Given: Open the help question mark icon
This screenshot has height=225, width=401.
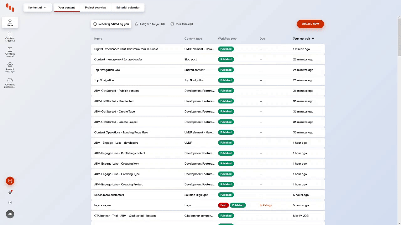Looking at the screenshot, I should pos(10,202).
